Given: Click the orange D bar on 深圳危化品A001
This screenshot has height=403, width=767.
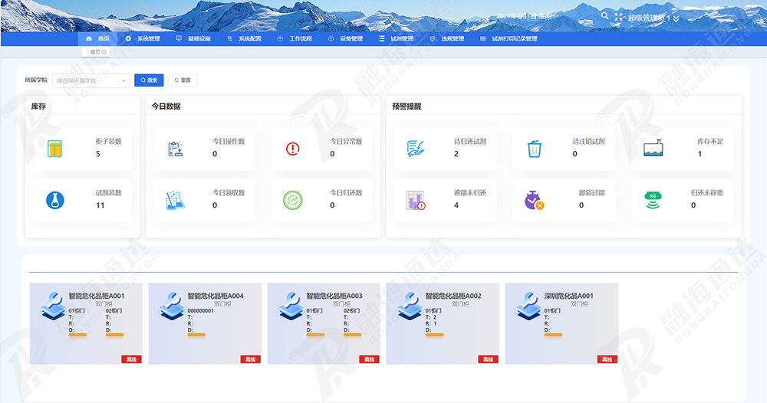Looking at the screenshot, I should pyautogui.click(x=553, y=335).
